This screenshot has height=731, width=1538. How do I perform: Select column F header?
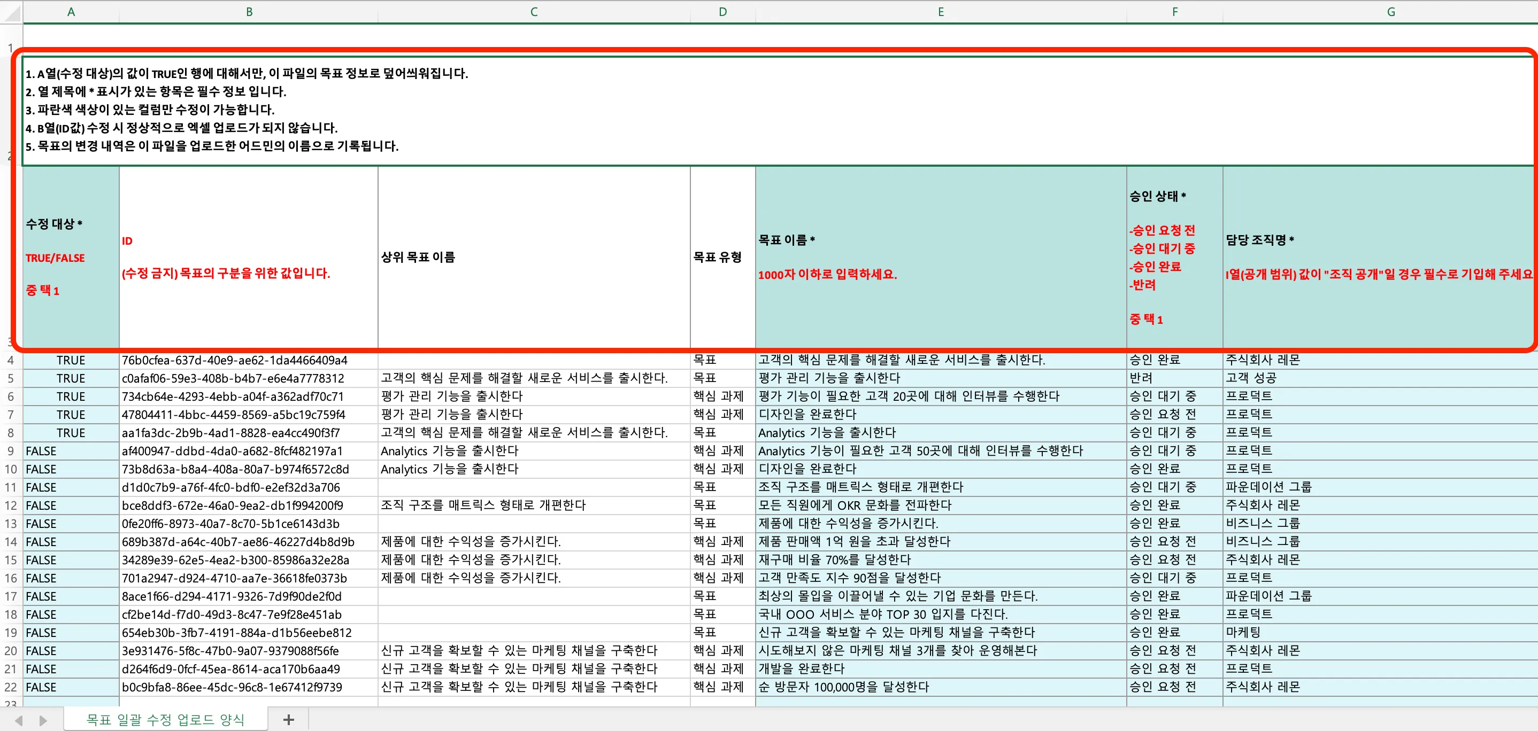click(1174, 12)
